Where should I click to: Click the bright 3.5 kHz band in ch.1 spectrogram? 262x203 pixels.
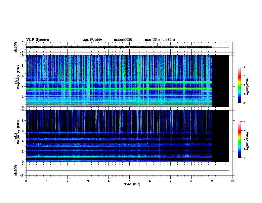tap(119, 89)
